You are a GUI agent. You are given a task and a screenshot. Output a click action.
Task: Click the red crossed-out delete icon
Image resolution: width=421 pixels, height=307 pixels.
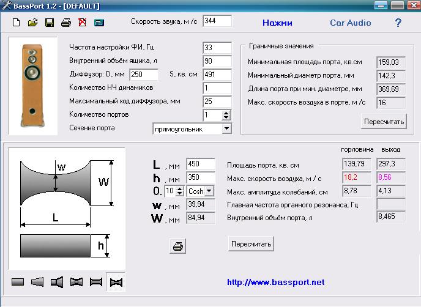82,23
